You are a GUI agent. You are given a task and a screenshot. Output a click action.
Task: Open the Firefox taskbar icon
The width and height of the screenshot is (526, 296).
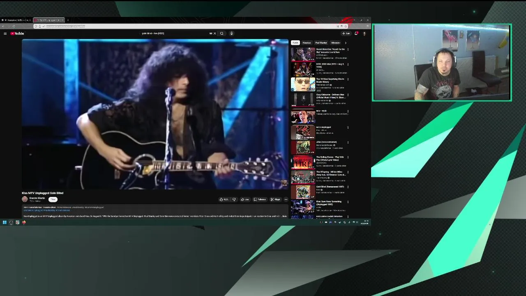point(24,222)
